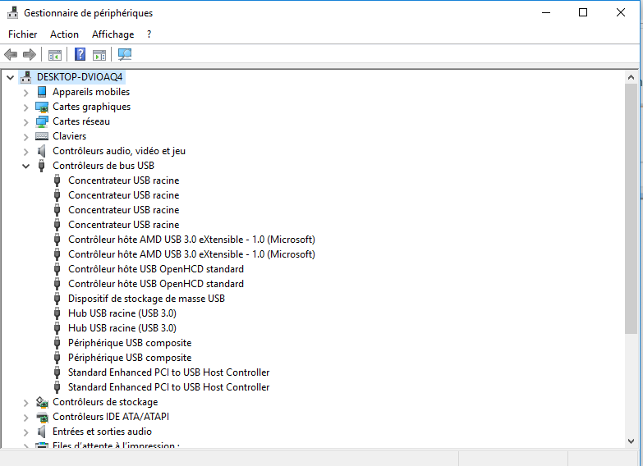This screenshot has width=643, height=466.
Task: Expand the Contrôleurs de stockage category
Action: (25, 403)
